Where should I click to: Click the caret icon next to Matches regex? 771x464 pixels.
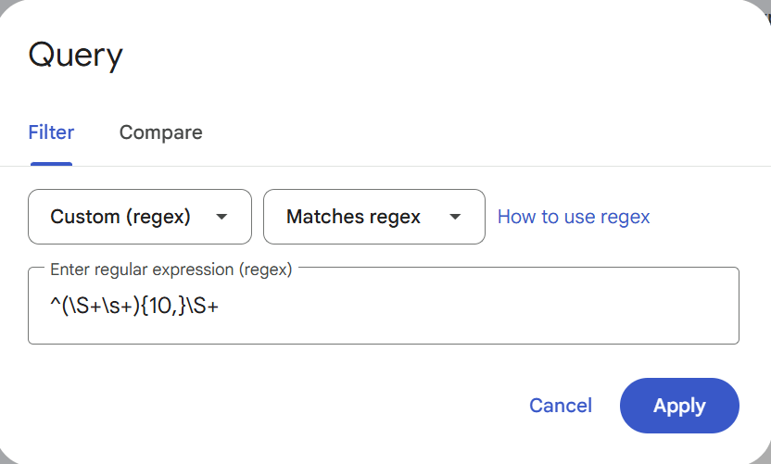455,217
